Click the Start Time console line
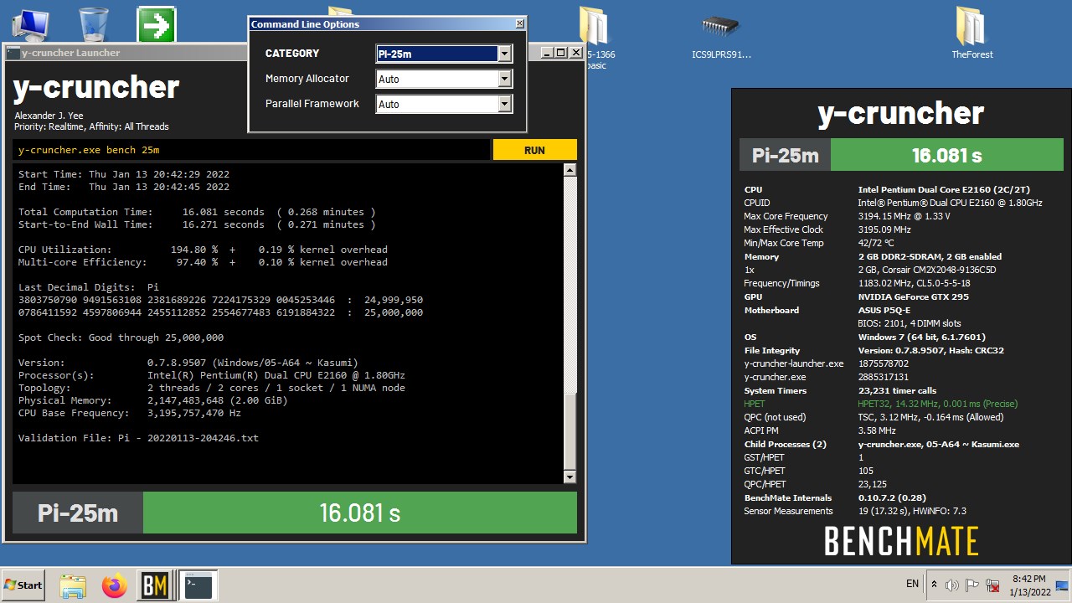The image size is (1072, 603). pos(124,174)
